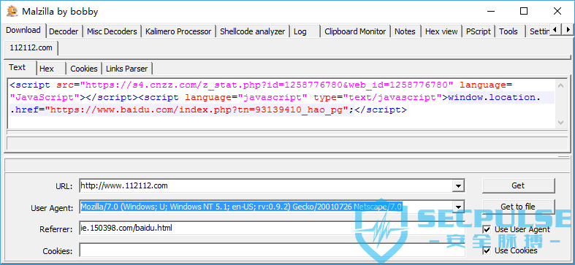The height and width of the screenshot is (265, 575).
Task: Switch to the Cookies sub-tab
Action: pos(84,69)
